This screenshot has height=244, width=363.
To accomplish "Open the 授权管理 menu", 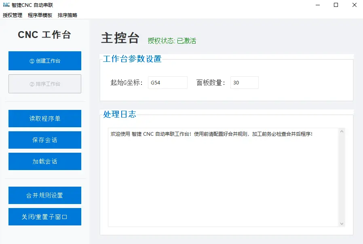I will 13,15.
